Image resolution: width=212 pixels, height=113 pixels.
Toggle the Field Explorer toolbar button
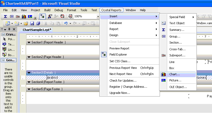pyautogui.click(x=42, y=16)
